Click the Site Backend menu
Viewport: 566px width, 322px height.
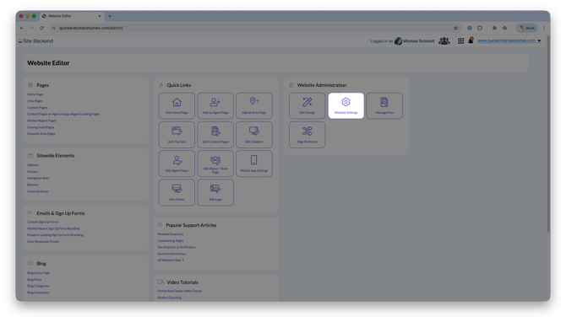(35, 41)
